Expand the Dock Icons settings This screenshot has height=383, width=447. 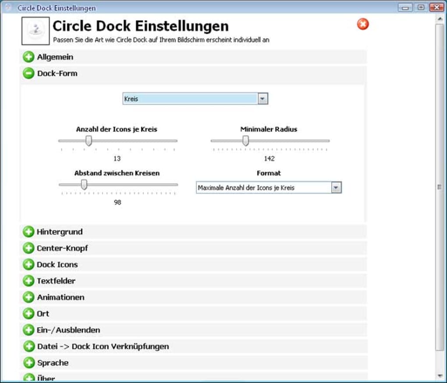pos(28,265)
